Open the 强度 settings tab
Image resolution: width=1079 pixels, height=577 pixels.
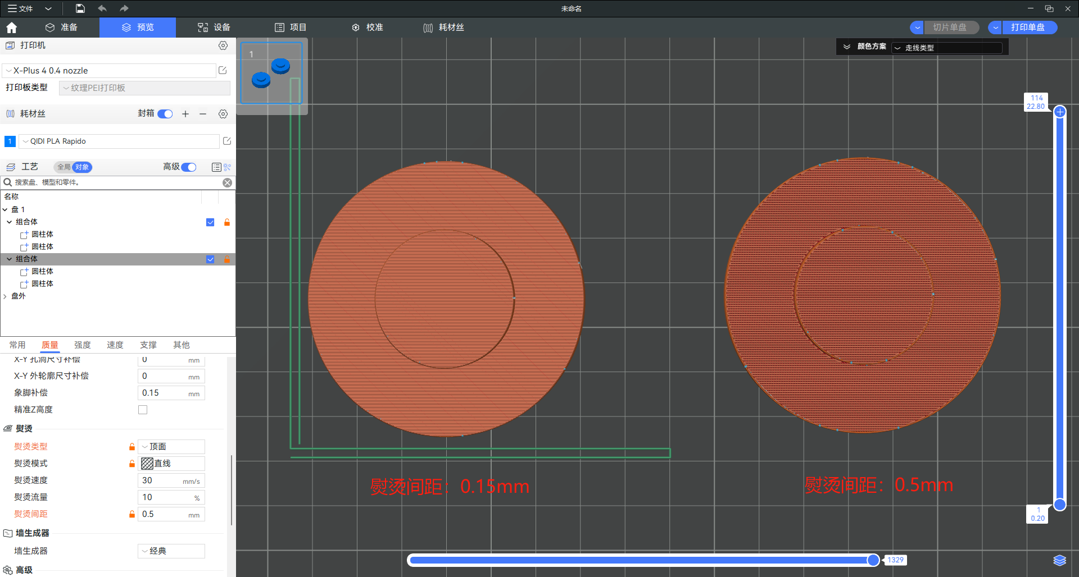coord(83,345)
